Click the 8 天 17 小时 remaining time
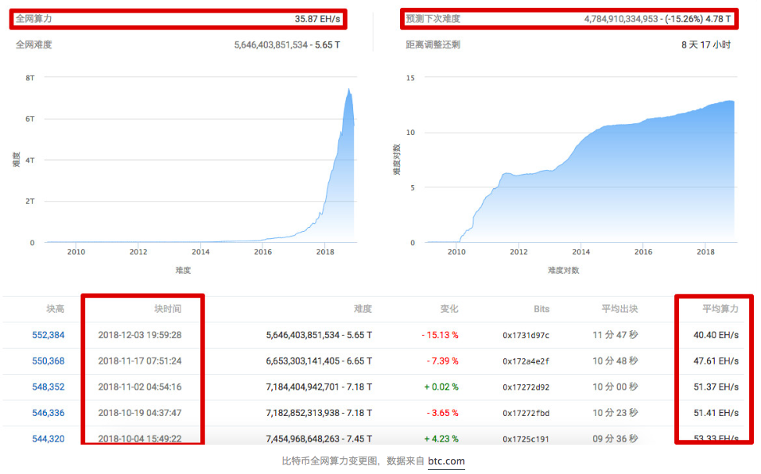 tap(705, 44)
